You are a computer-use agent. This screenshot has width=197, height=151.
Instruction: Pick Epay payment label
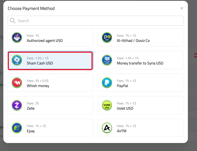[x=31, y=131]
